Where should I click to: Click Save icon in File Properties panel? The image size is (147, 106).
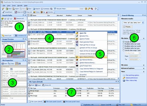click(3, 64)
